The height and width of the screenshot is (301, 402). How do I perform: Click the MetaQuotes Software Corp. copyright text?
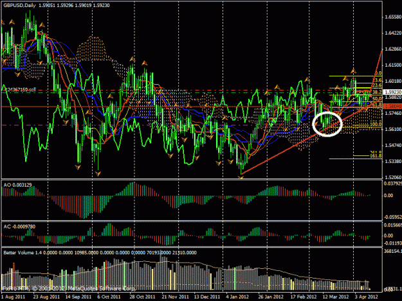[69, 288]
